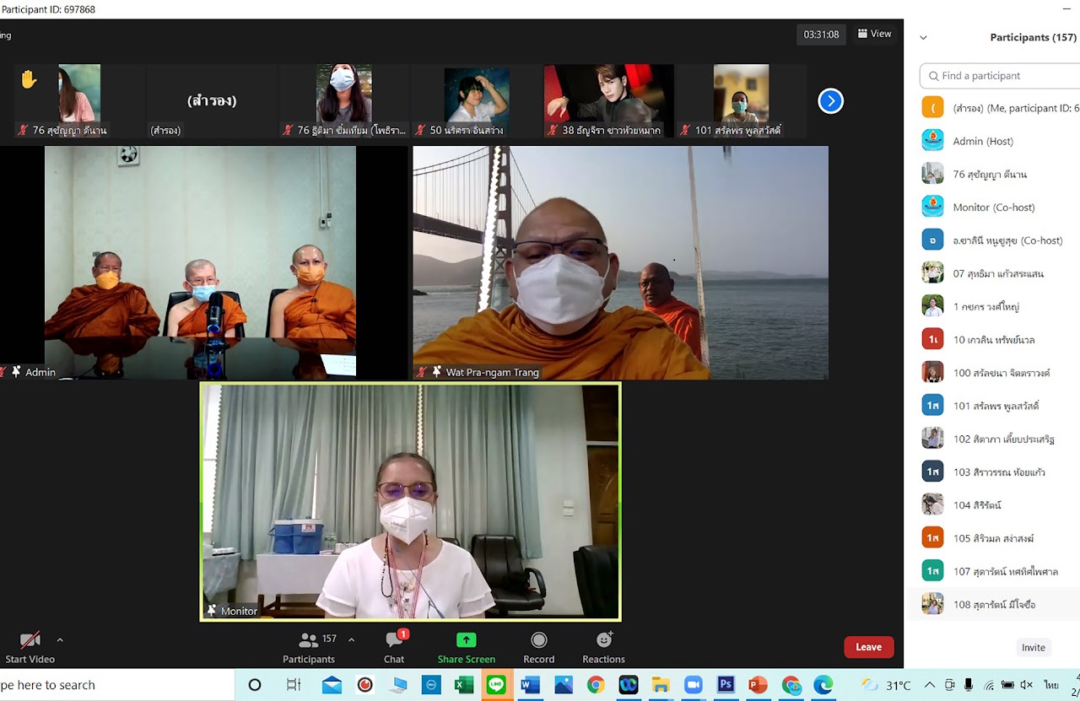Select thumbnail of 50 นริศรา อินสว่าง
The image size is (1080, 701).
point(477,101)
